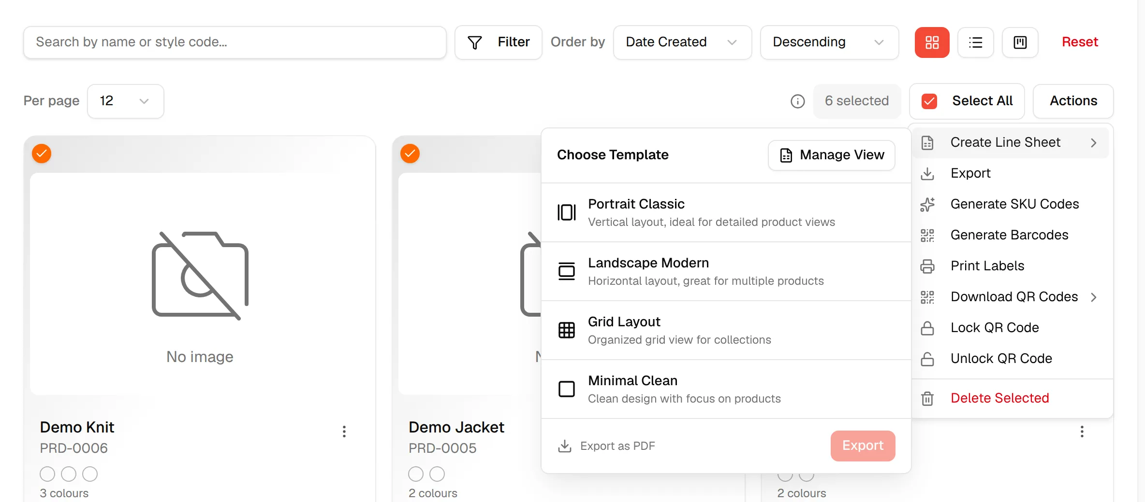
Task: Open the Per page 12 dropdown
Action: coord(125,101)
